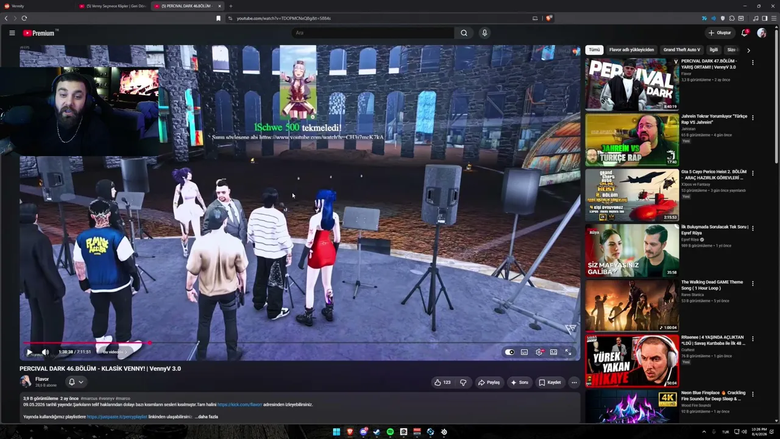Open YouTube notifications bell

tap(745, 33)
